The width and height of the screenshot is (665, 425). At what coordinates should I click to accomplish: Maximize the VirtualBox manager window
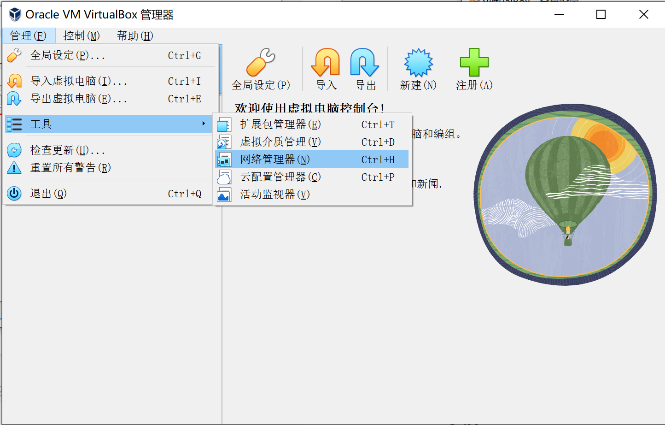(601, 14)
